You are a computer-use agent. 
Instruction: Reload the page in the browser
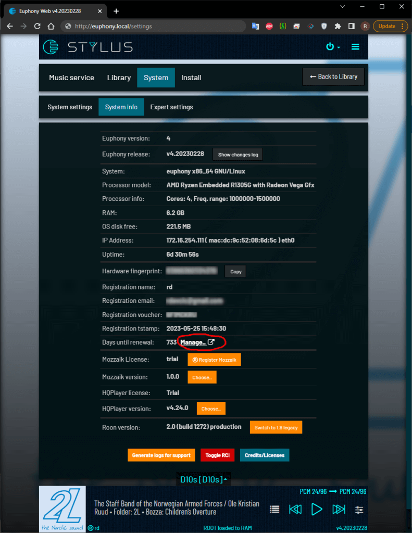[37, 26]
